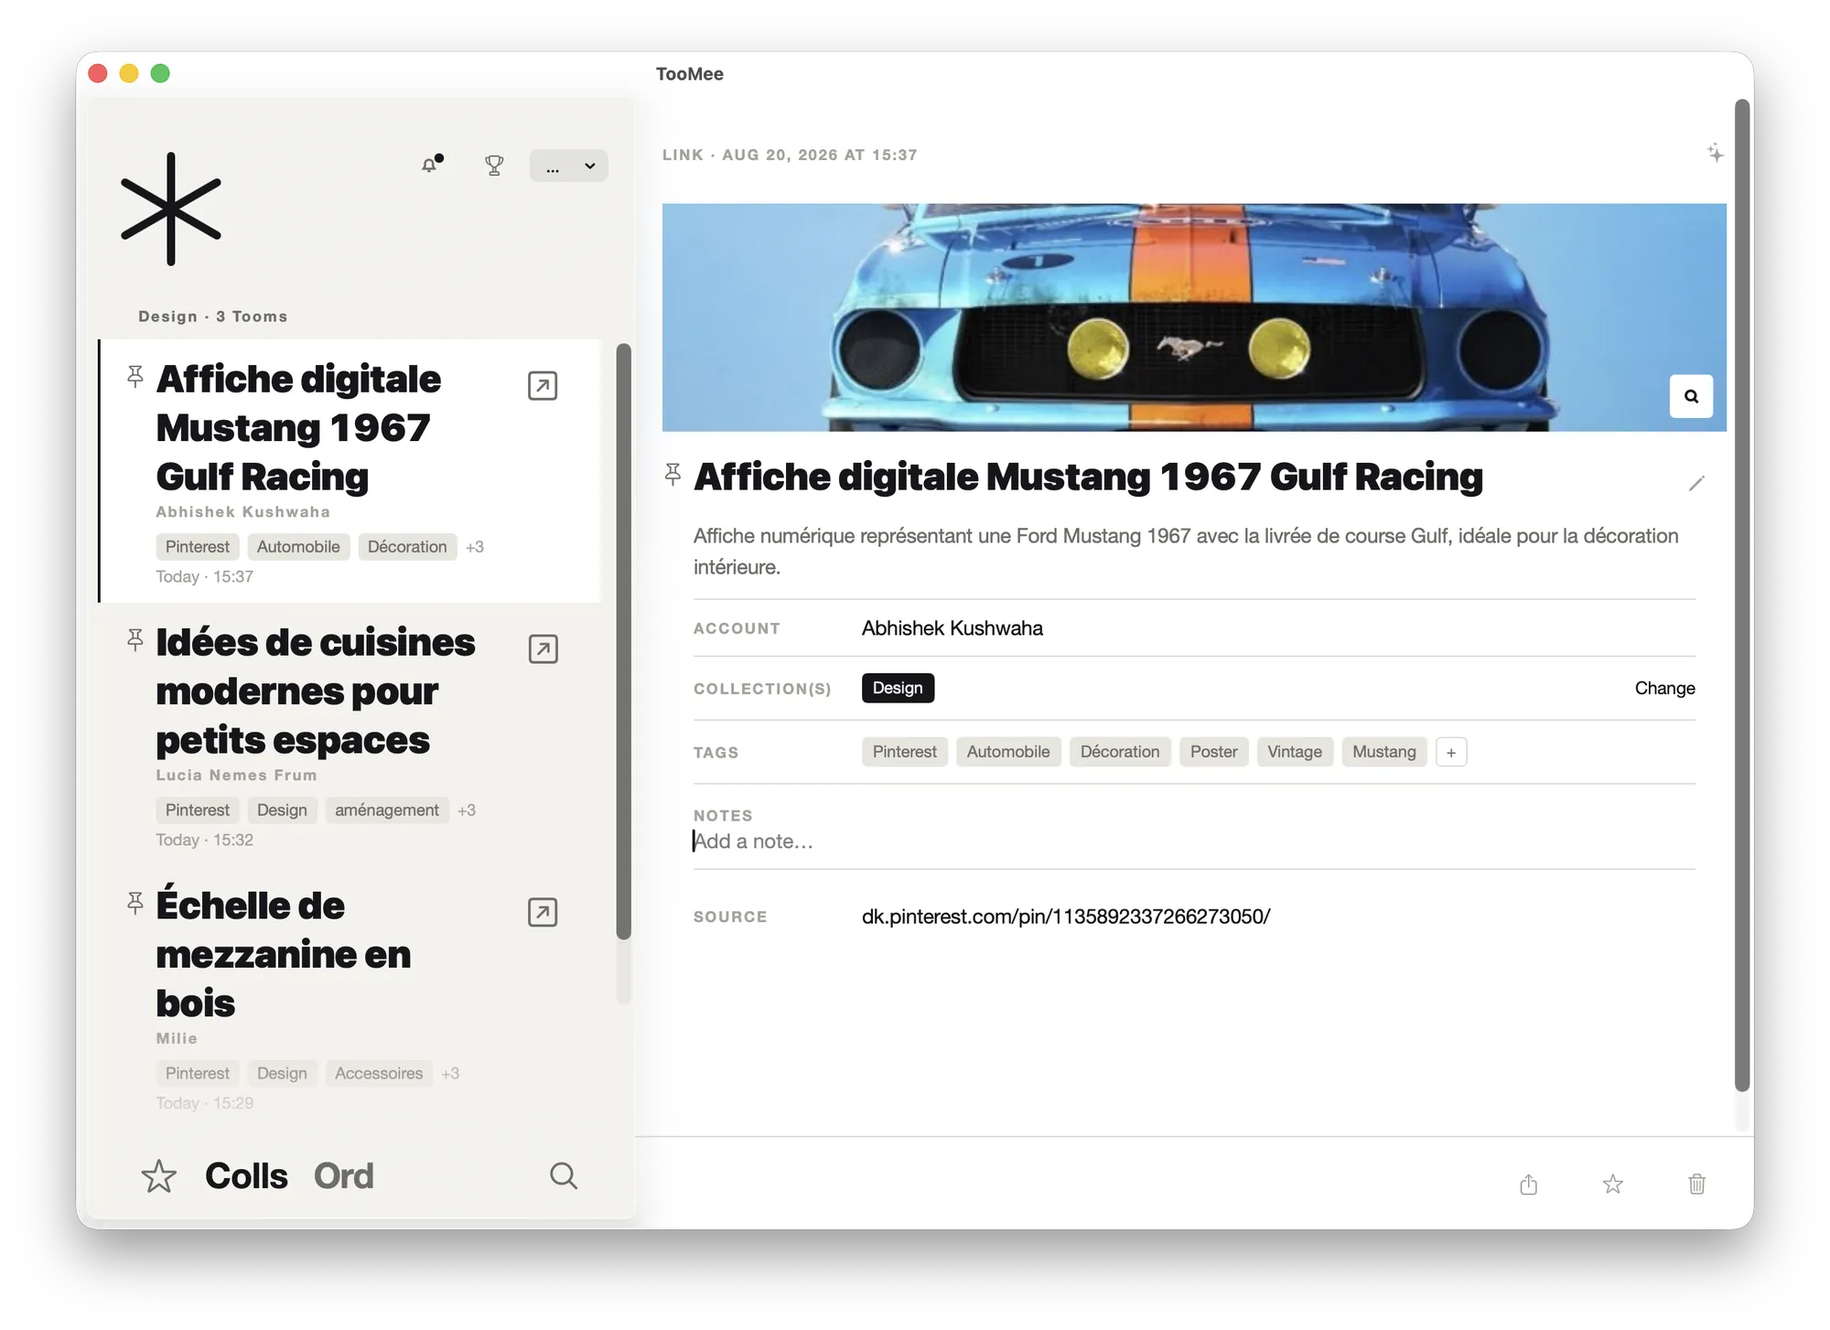Click the Automobile tag in detail panel

[1008, 752]
